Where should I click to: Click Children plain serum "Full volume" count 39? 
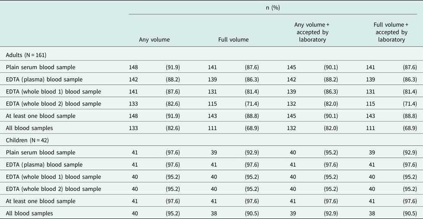click(x=213, y=152)
